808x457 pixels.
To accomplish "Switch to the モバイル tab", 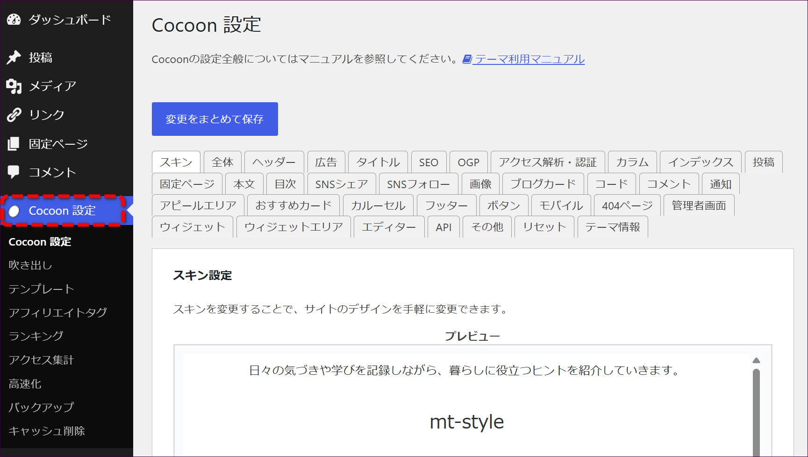I will pos(561,205).
